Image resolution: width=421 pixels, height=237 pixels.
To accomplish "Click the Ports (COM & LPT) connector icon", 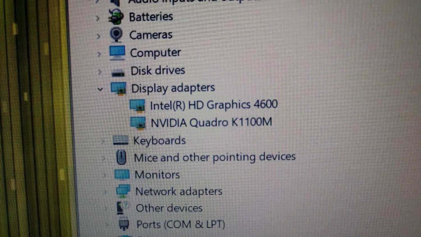I will click(124, 224).
